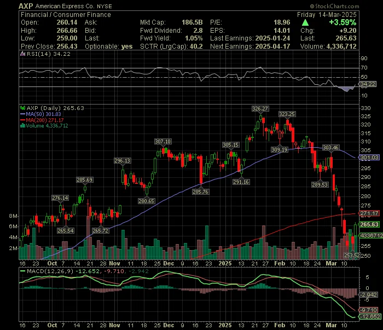
Task: Click the Fwd Dividend value 2.8
Action: [x=198, y=31]
